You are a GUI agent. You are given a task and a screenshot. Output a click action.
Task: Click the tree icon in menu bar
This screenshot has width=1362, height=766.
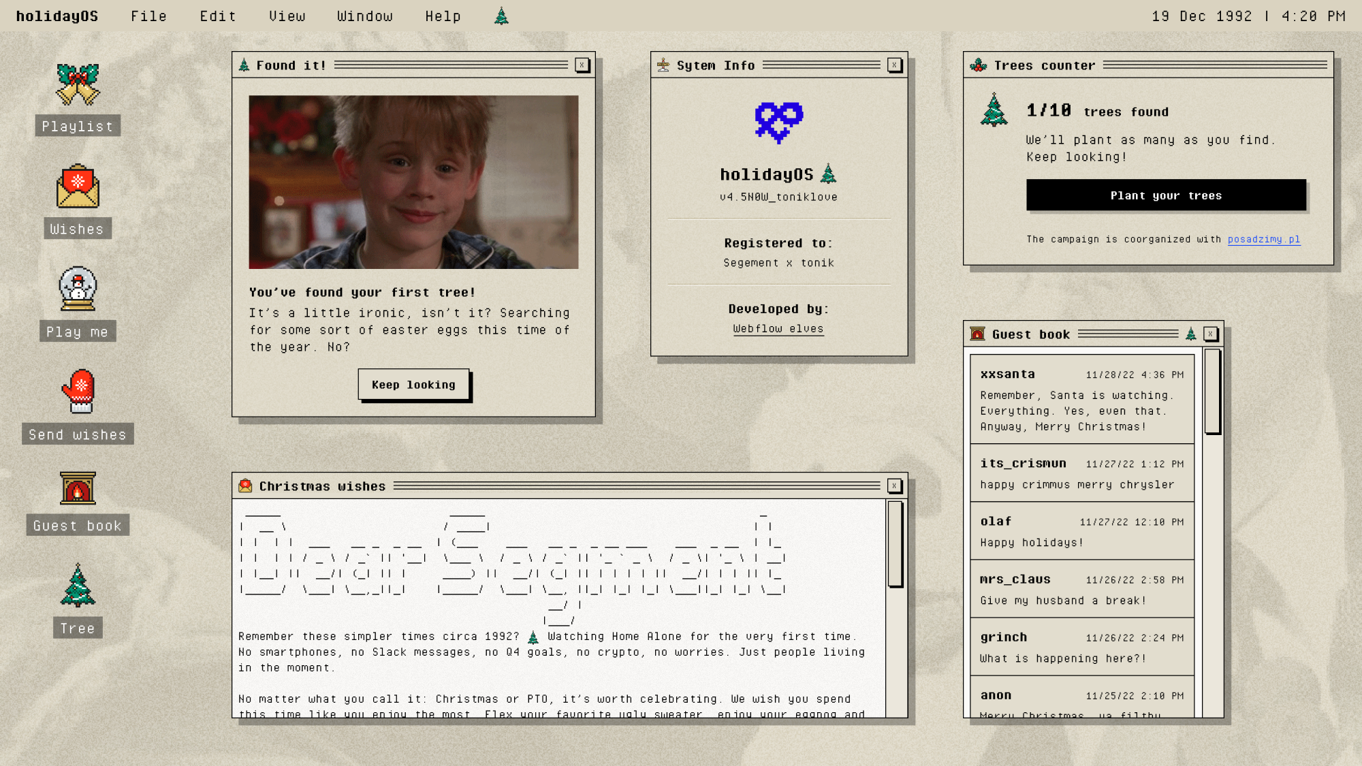coord(501,16)
